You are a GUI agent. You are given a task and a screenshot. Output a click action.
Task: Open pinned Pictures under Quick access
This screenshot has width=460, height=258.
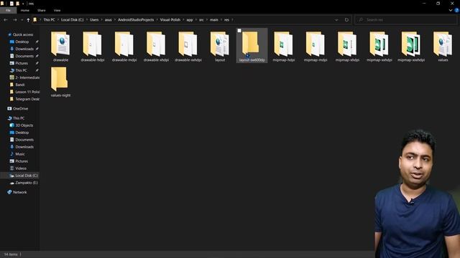coord(22,63)
